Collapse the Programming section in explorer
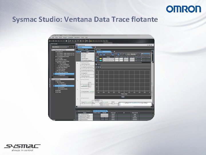Image resolution: width=206 pixels, height=155 pixels. pos(52,79)
